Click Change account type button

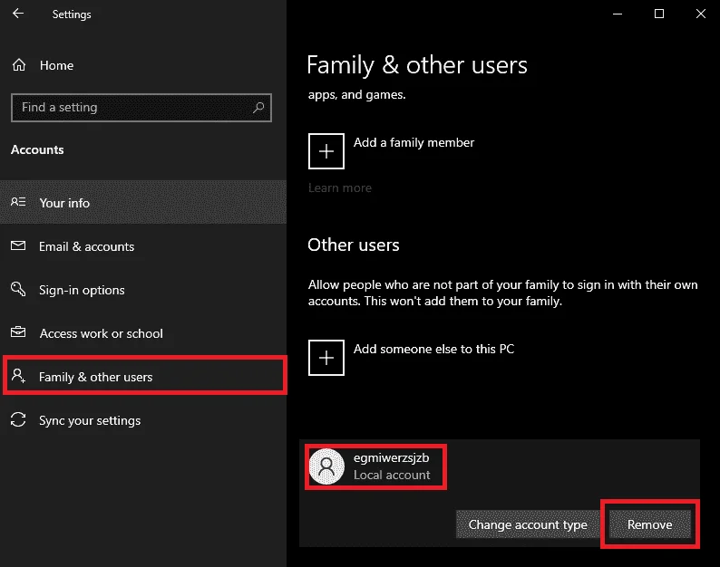pyautogui.click(x=528, y=524)
